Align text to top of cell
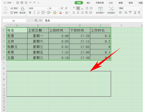The width and height of the screenshot is (143, 112). click(x=74, y=8)
